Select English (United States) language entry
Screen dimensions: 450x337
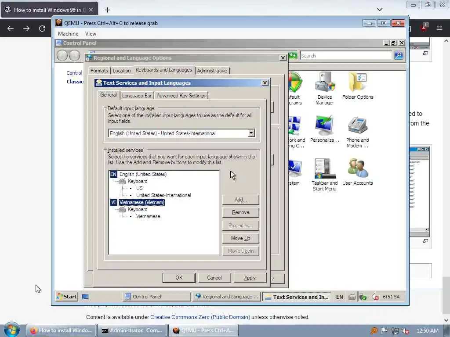coord(143,174)
